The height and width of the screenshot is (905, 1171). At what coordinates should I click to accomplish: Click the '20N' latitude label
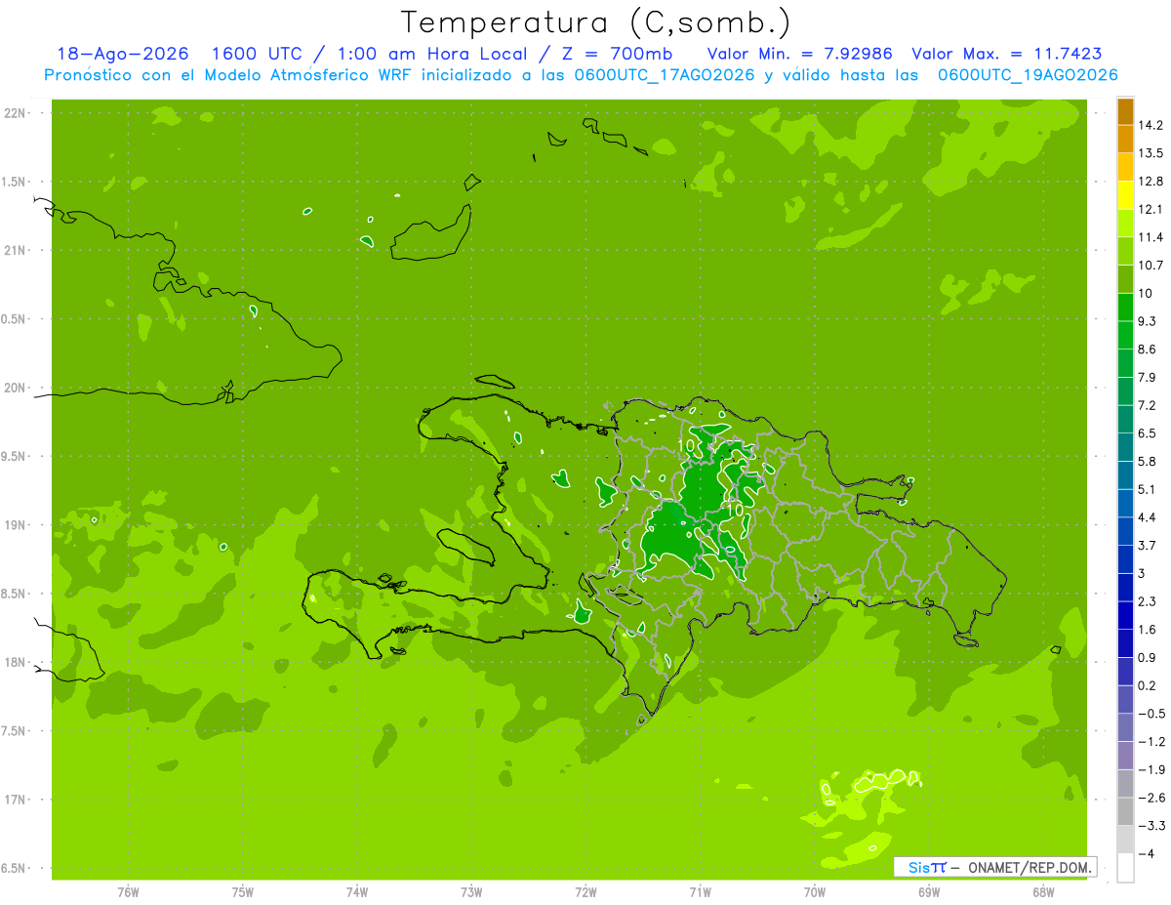pyautogui.click(x=17, y=388)
